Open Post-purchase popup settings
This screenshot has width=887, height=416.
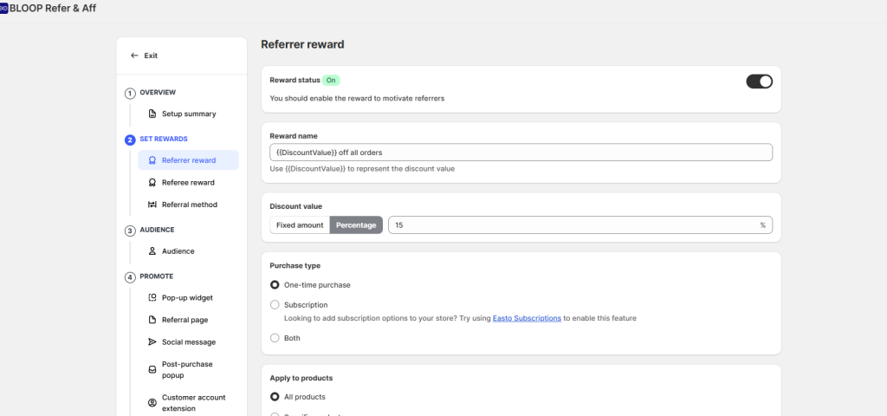tap(188, 369)
